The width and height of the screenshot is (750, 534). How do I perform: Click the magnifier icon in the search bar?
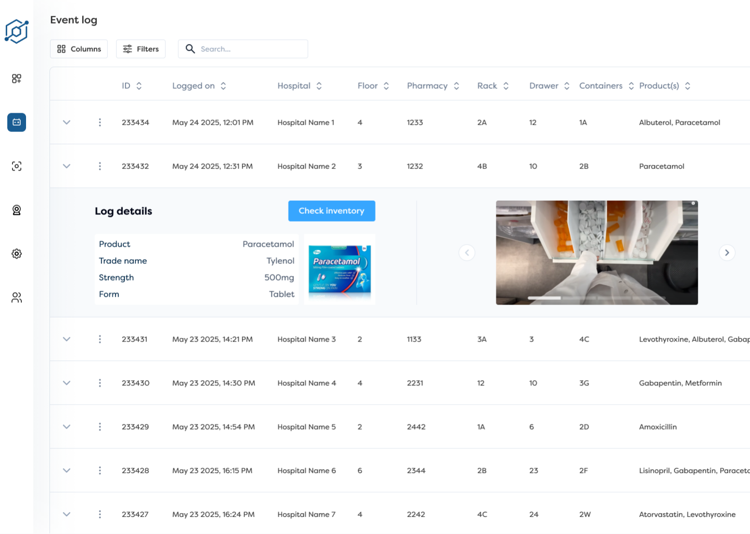coord(190,48)
